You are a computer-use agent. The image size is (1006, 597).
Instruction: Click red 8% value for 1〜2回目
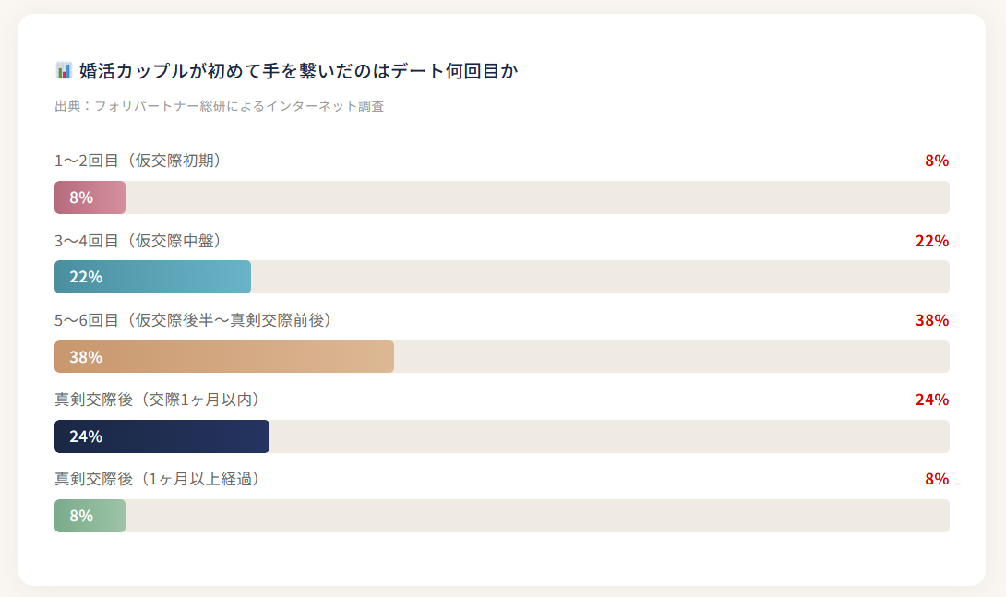pos(937,161)
